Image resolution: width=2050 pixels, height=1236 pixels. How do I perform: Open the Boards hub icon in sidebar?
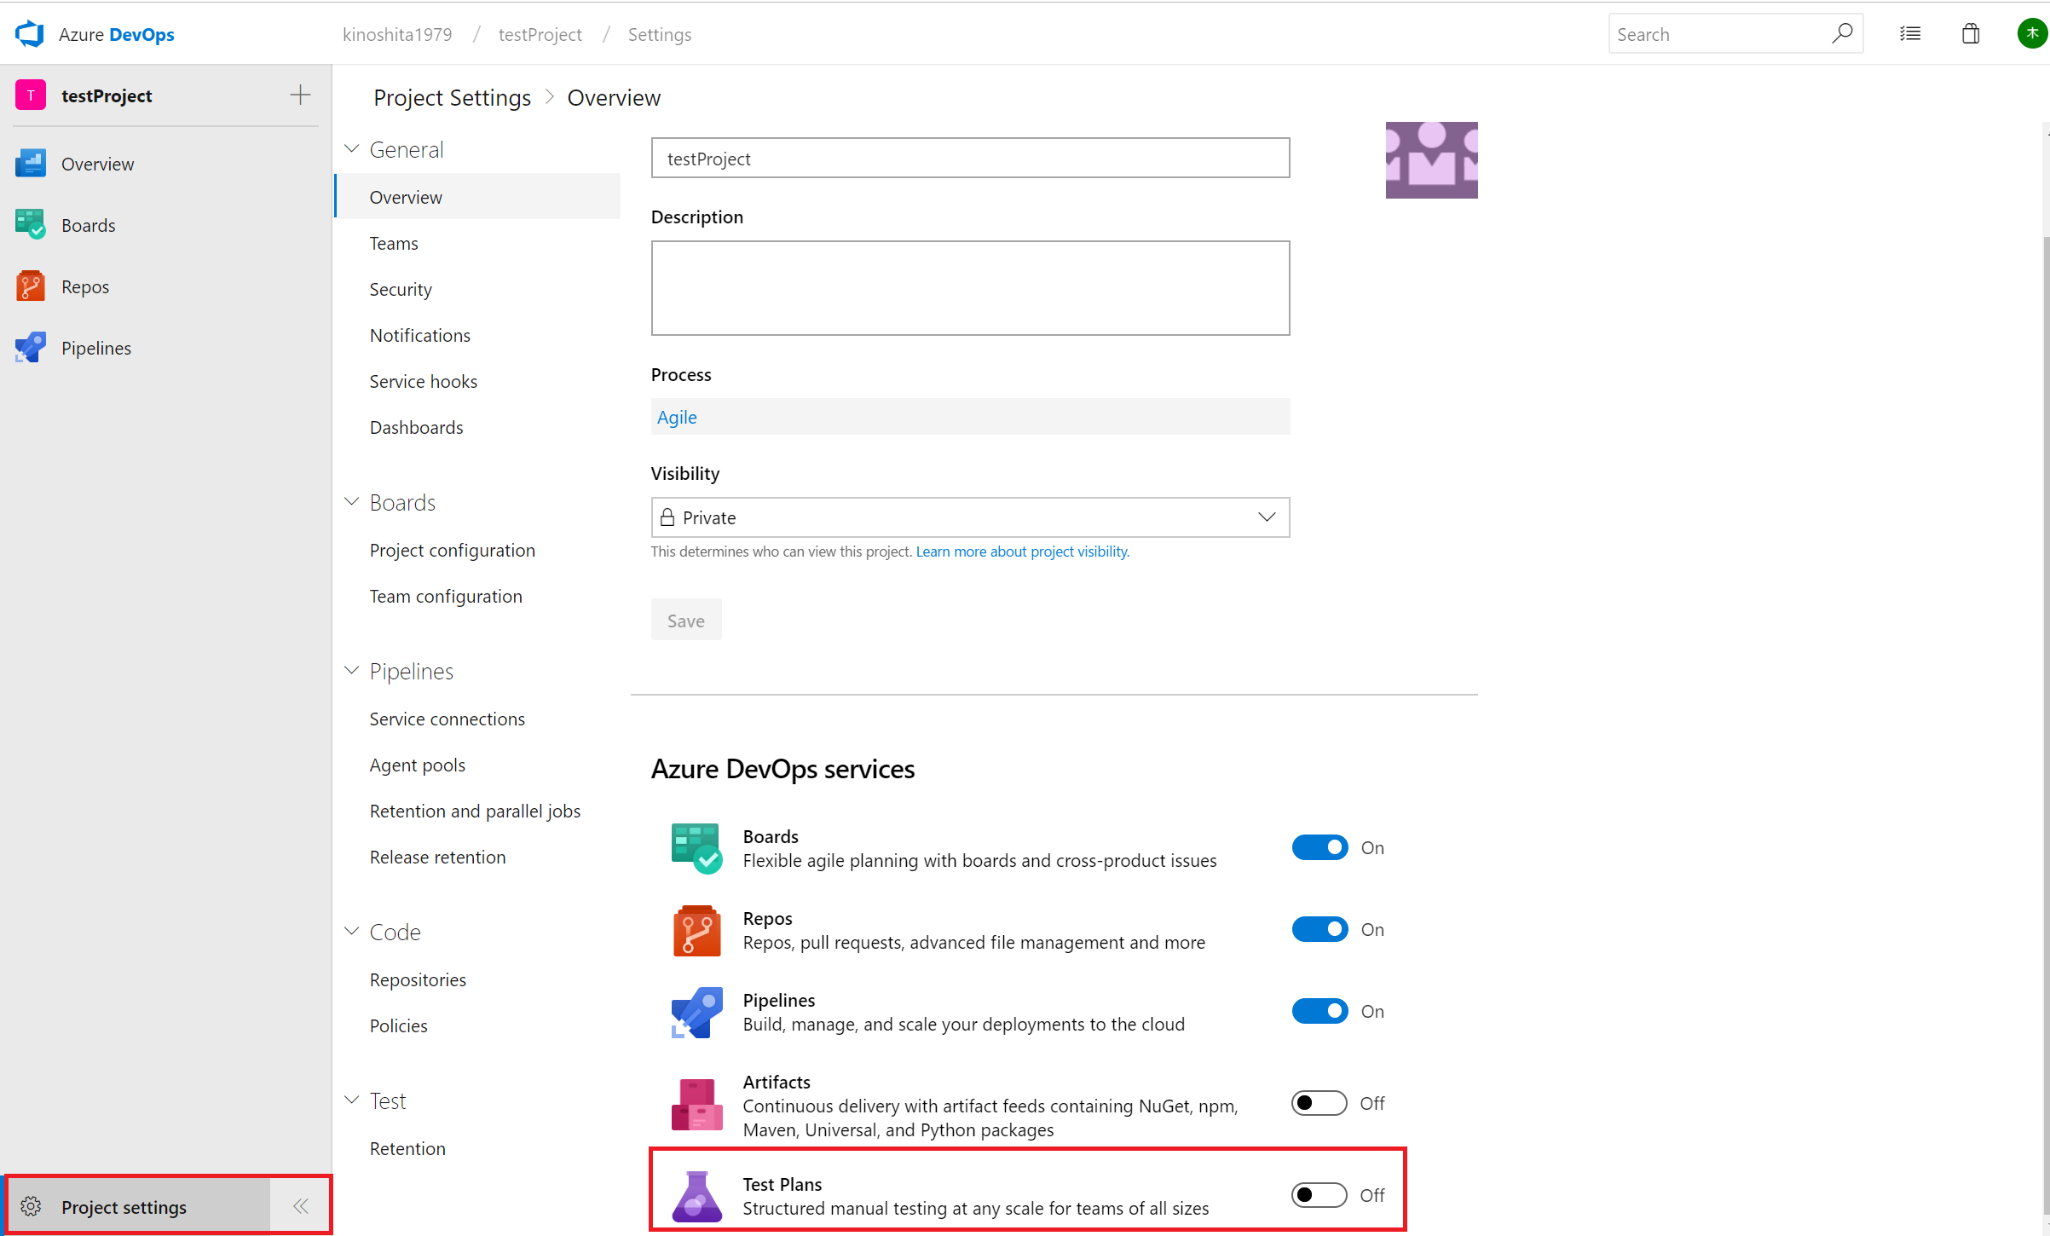coord(31,225)
